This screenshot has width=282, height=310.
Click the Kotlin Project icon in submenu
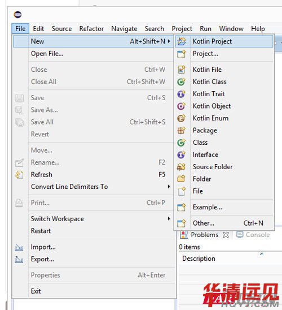pos(181,41)
